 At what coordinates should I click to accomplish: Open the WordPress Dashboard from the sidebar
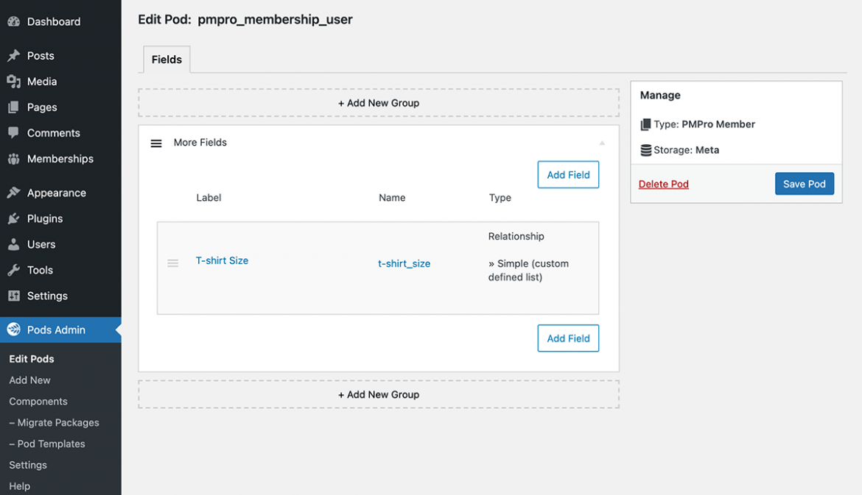click(13, 21)
